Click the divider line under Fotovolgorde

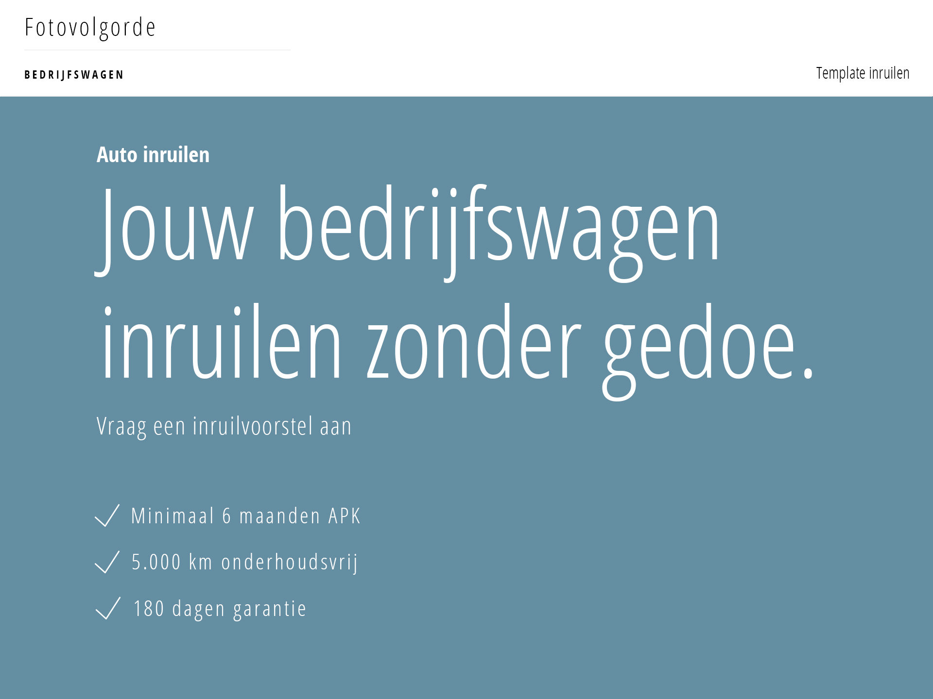click(157, 50)
